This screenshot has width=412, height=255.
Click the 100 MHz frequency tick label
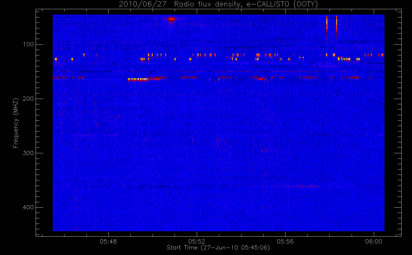click(28, 44)
